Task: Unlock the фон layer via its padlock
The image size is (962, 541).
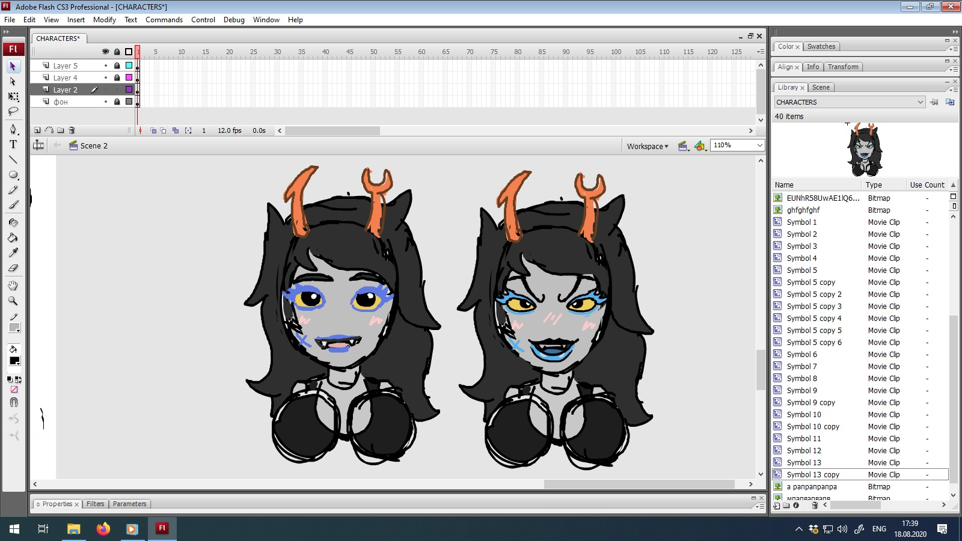Action: pyautogui.click(x=117, y=102)
